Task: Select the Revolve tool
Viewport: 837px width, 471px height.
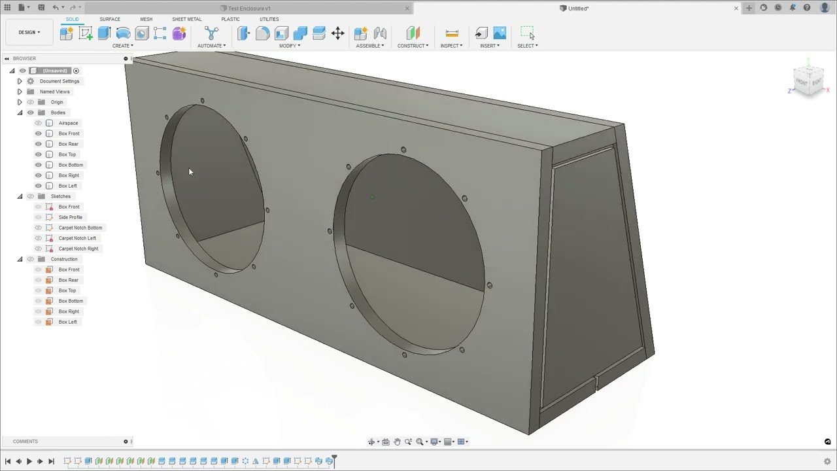Action: coord(123,33)
